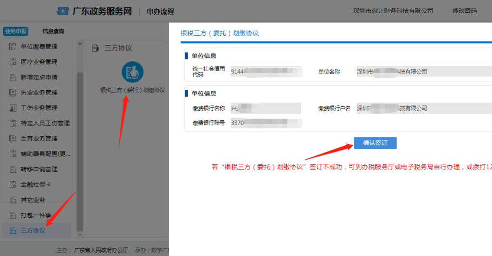The image size is (492, 256).
Task: Click the 三方协议 panel header icon
Action: point(95,48)
